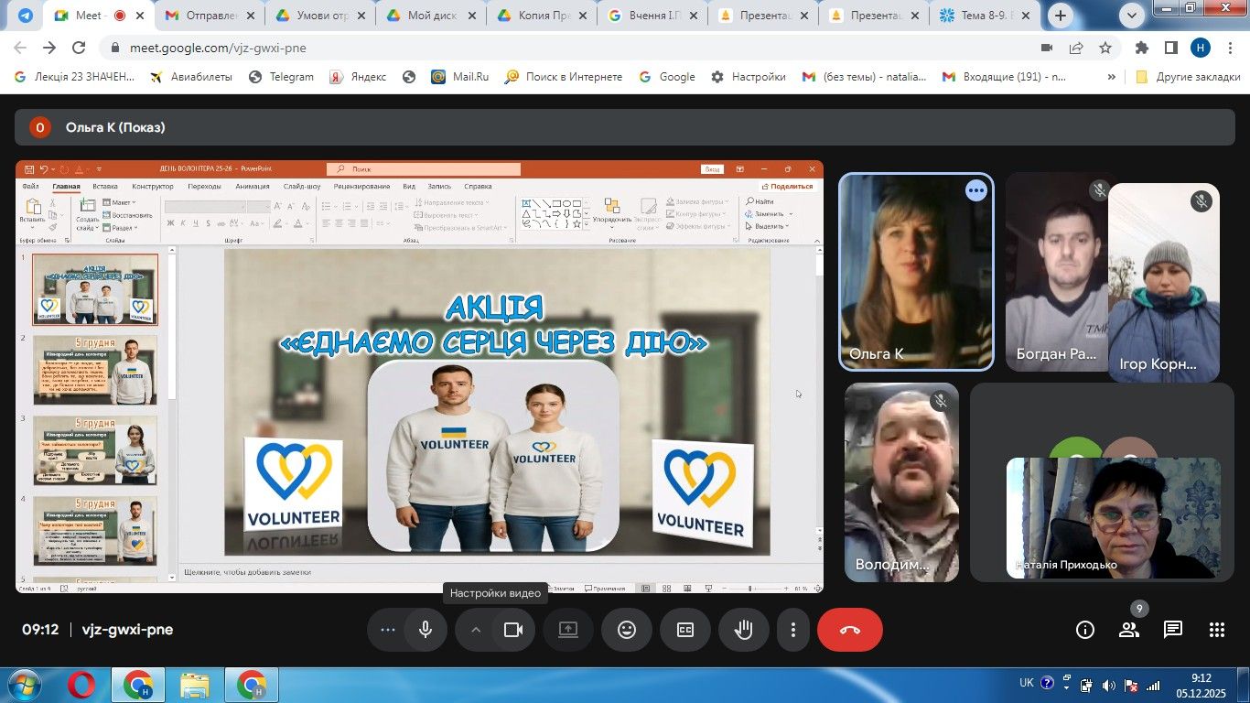
Task: Expand video settings chevron arrow
Action: pyautogui.click(x=476, y=630)
